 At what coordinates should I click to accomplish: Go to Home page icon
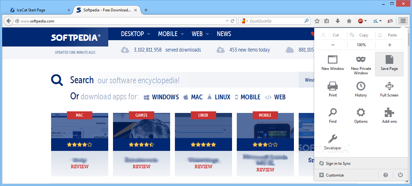(x=349, y=21)
